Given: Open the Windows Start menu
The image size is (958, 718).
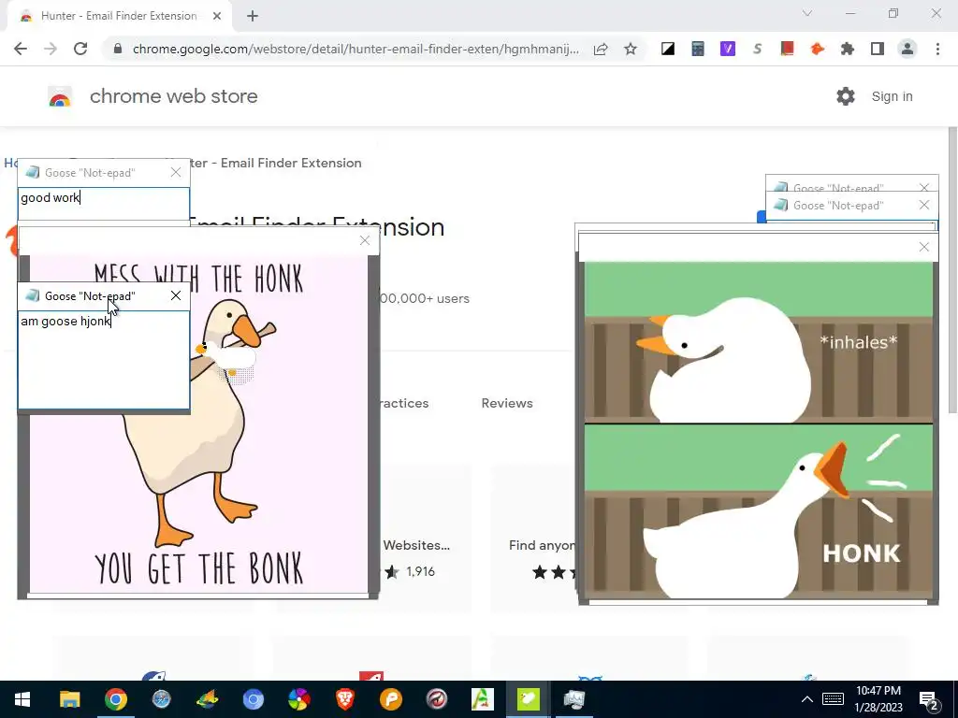Looking at the screenshot, I should click(22, 699).
